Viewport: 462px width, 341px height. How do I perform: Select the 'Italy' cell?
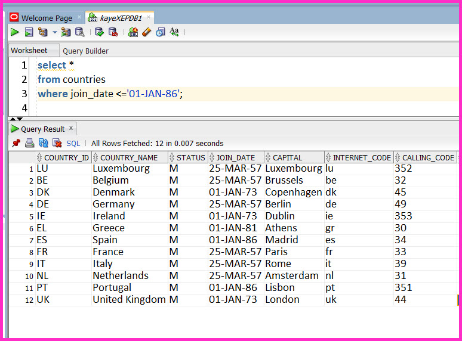coord(130,264)
